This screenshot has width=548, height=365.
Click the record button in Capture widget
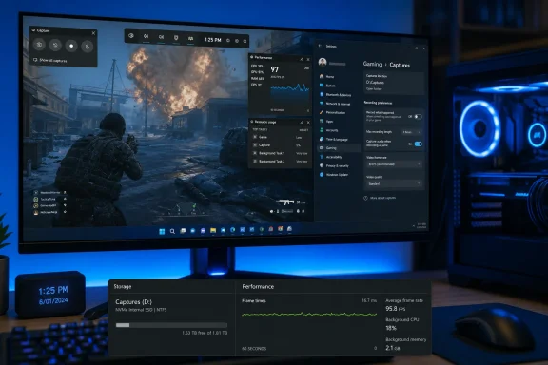point(71,46)
